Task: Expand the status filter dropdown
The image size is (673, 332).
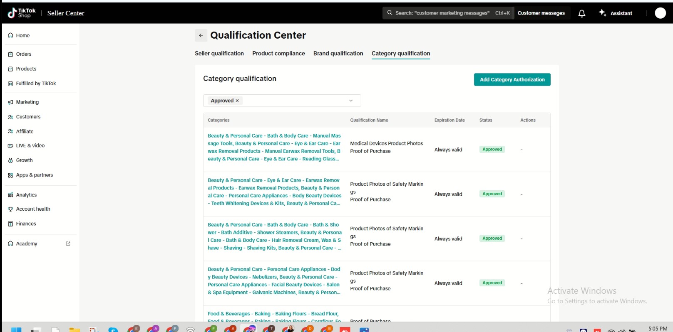Action: tap(350, 101)
